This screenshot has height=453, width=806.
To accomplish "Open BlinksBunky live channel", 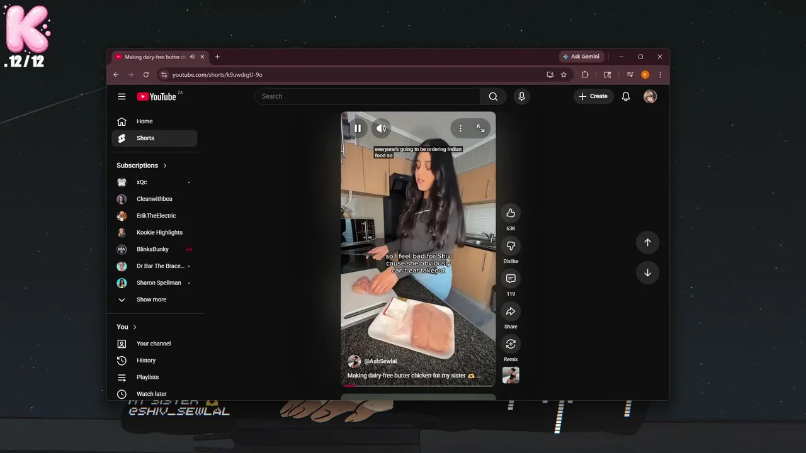I will pos(154,249).
